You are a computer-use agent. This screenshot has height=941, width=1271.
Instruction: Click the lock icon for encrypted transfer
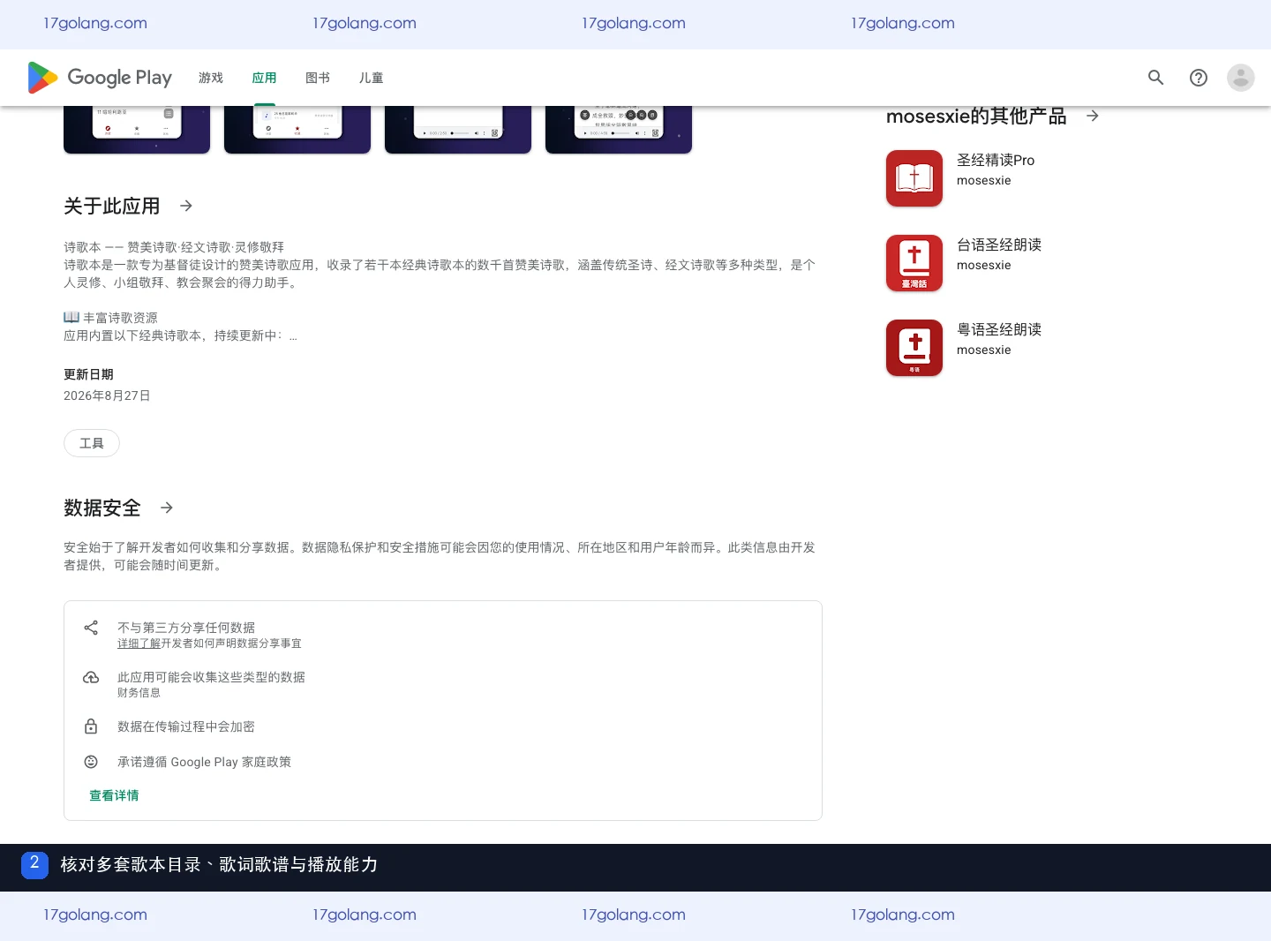click(x=91, y=726)
